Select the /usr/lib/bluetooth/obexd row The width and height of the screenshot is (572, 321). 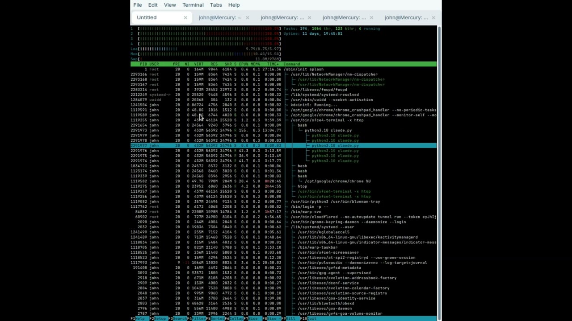(283, 303)
